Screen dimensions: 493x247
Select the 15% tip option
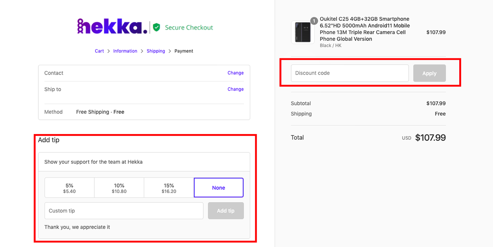pos(169,188)
